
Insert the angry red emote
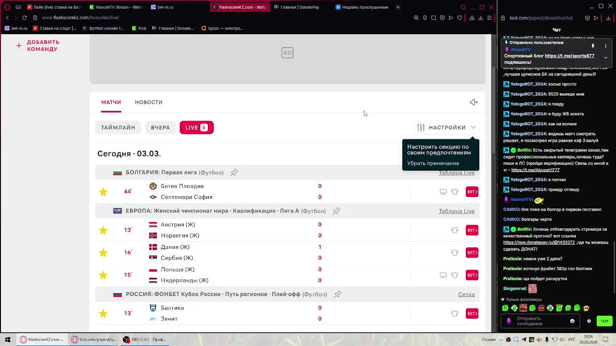[541, 308]
